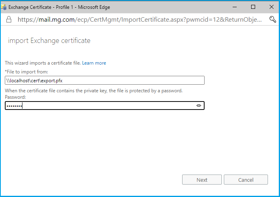Close the Exchange Certificate window

click(271, 7)
